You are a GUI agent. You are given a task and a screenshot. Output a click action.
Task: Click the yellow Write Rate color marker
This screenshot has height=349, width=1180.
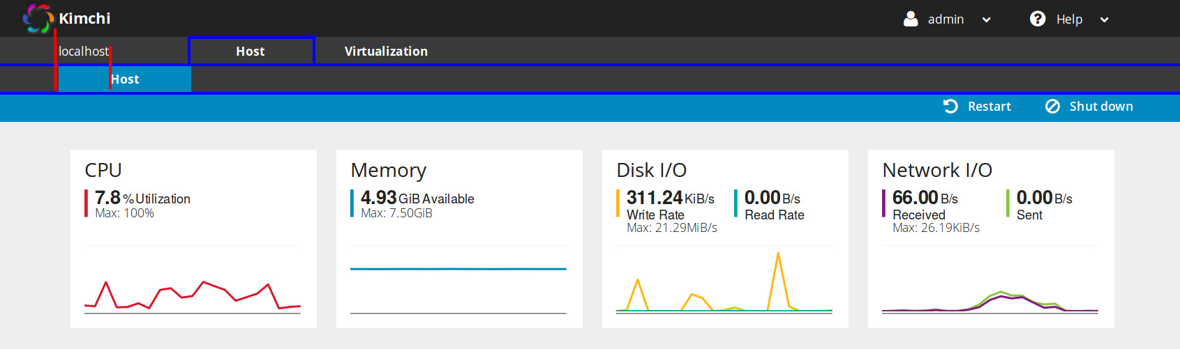[618, 203]
